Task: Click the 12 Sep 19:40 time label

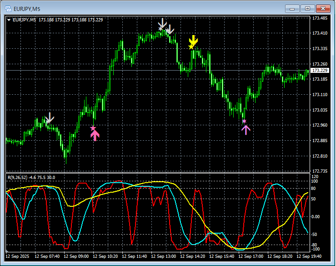Action: pos(309,256)
